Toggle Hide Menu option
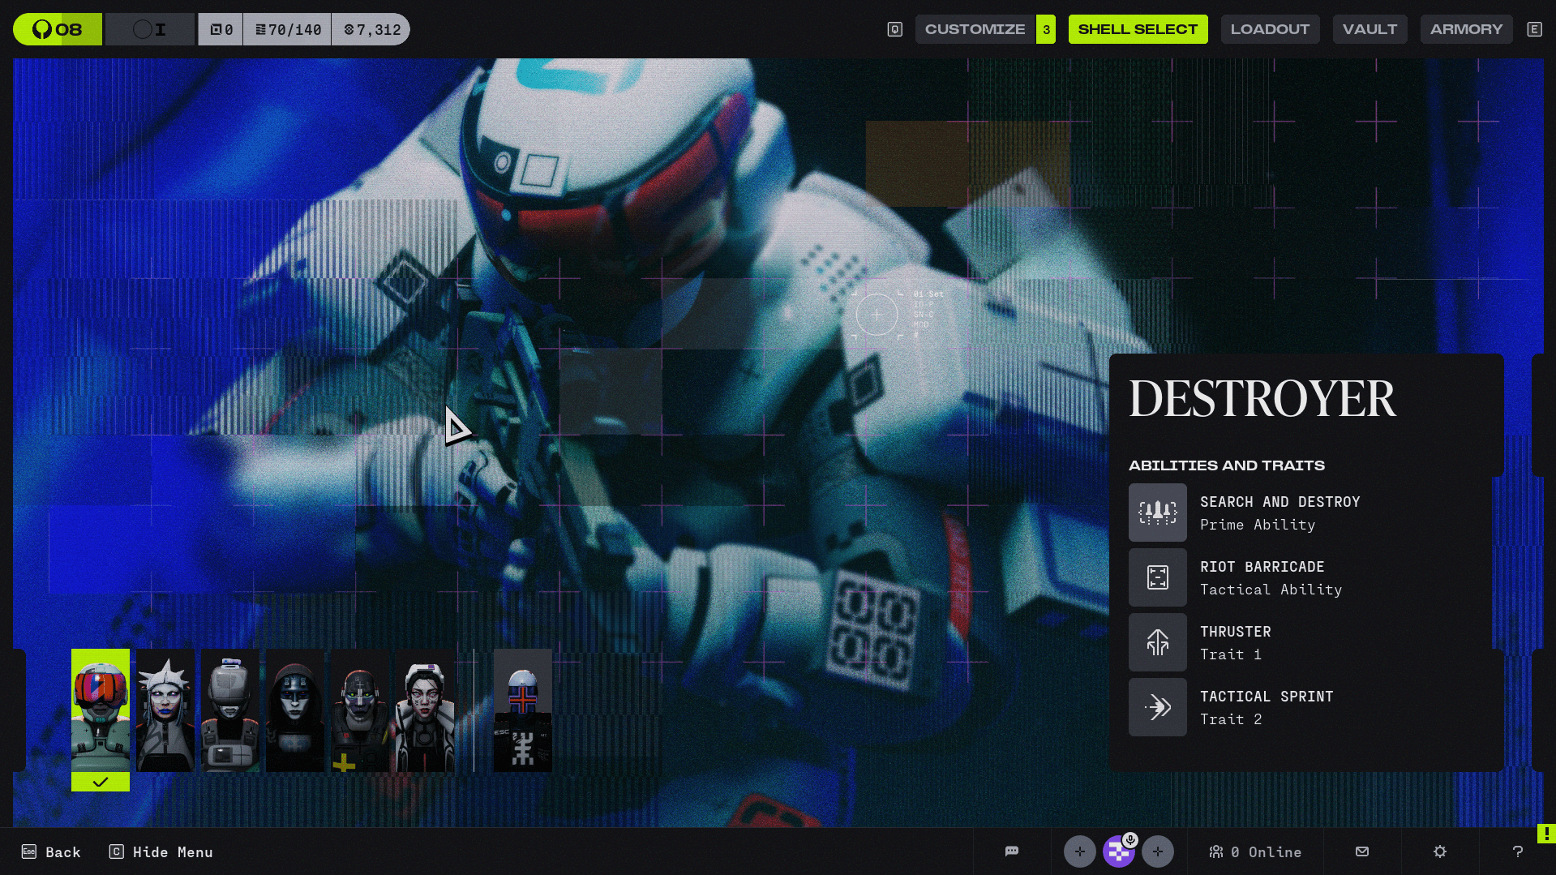The height and width of the screenshot is (875, 1556). click(161, 852)
